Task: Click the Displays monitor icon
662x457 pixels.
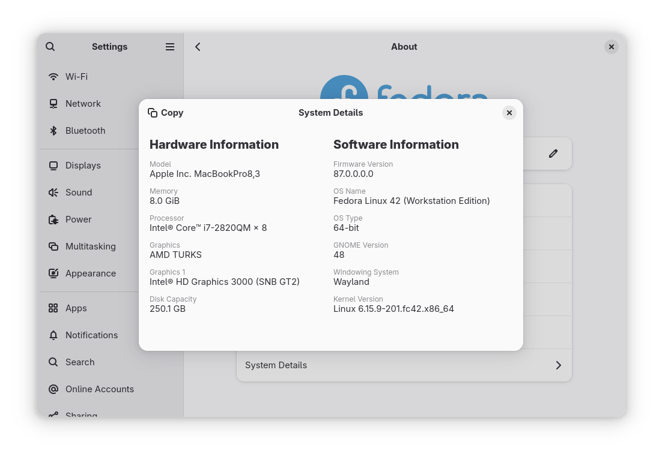Action: pos(53,166)
